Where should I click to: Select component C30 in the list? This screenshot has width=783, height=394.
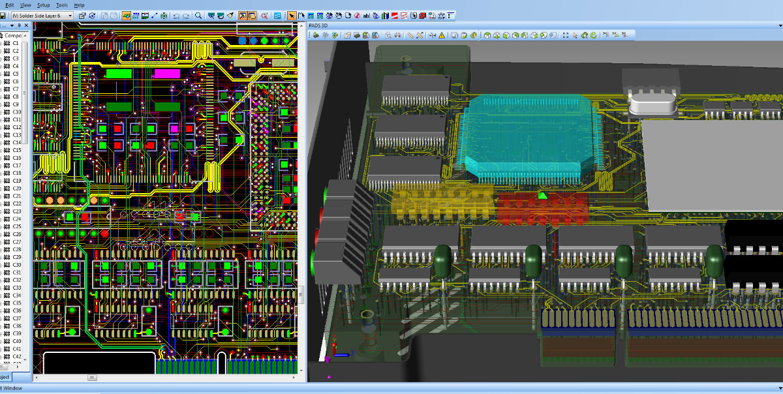coord(17,265)
